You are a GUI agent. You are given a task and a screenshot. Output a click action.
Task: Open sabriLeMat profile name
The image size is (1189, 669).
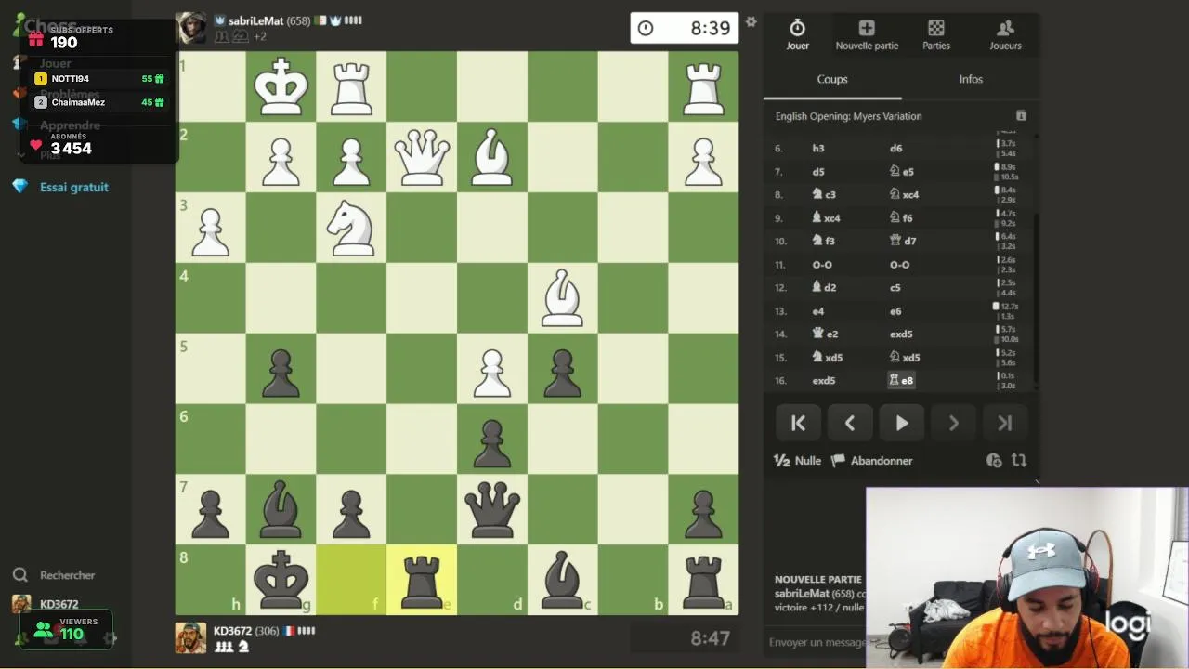coord(255,20)
